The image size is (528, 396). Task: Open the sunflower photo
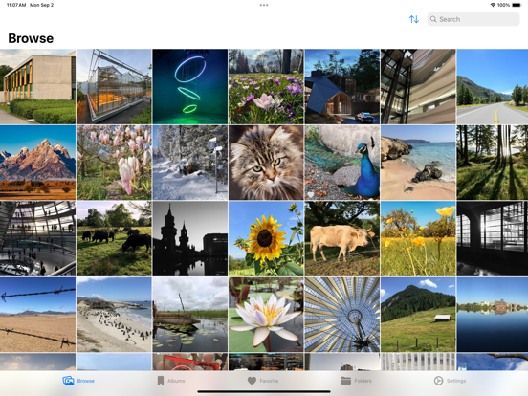pos(266,239)
